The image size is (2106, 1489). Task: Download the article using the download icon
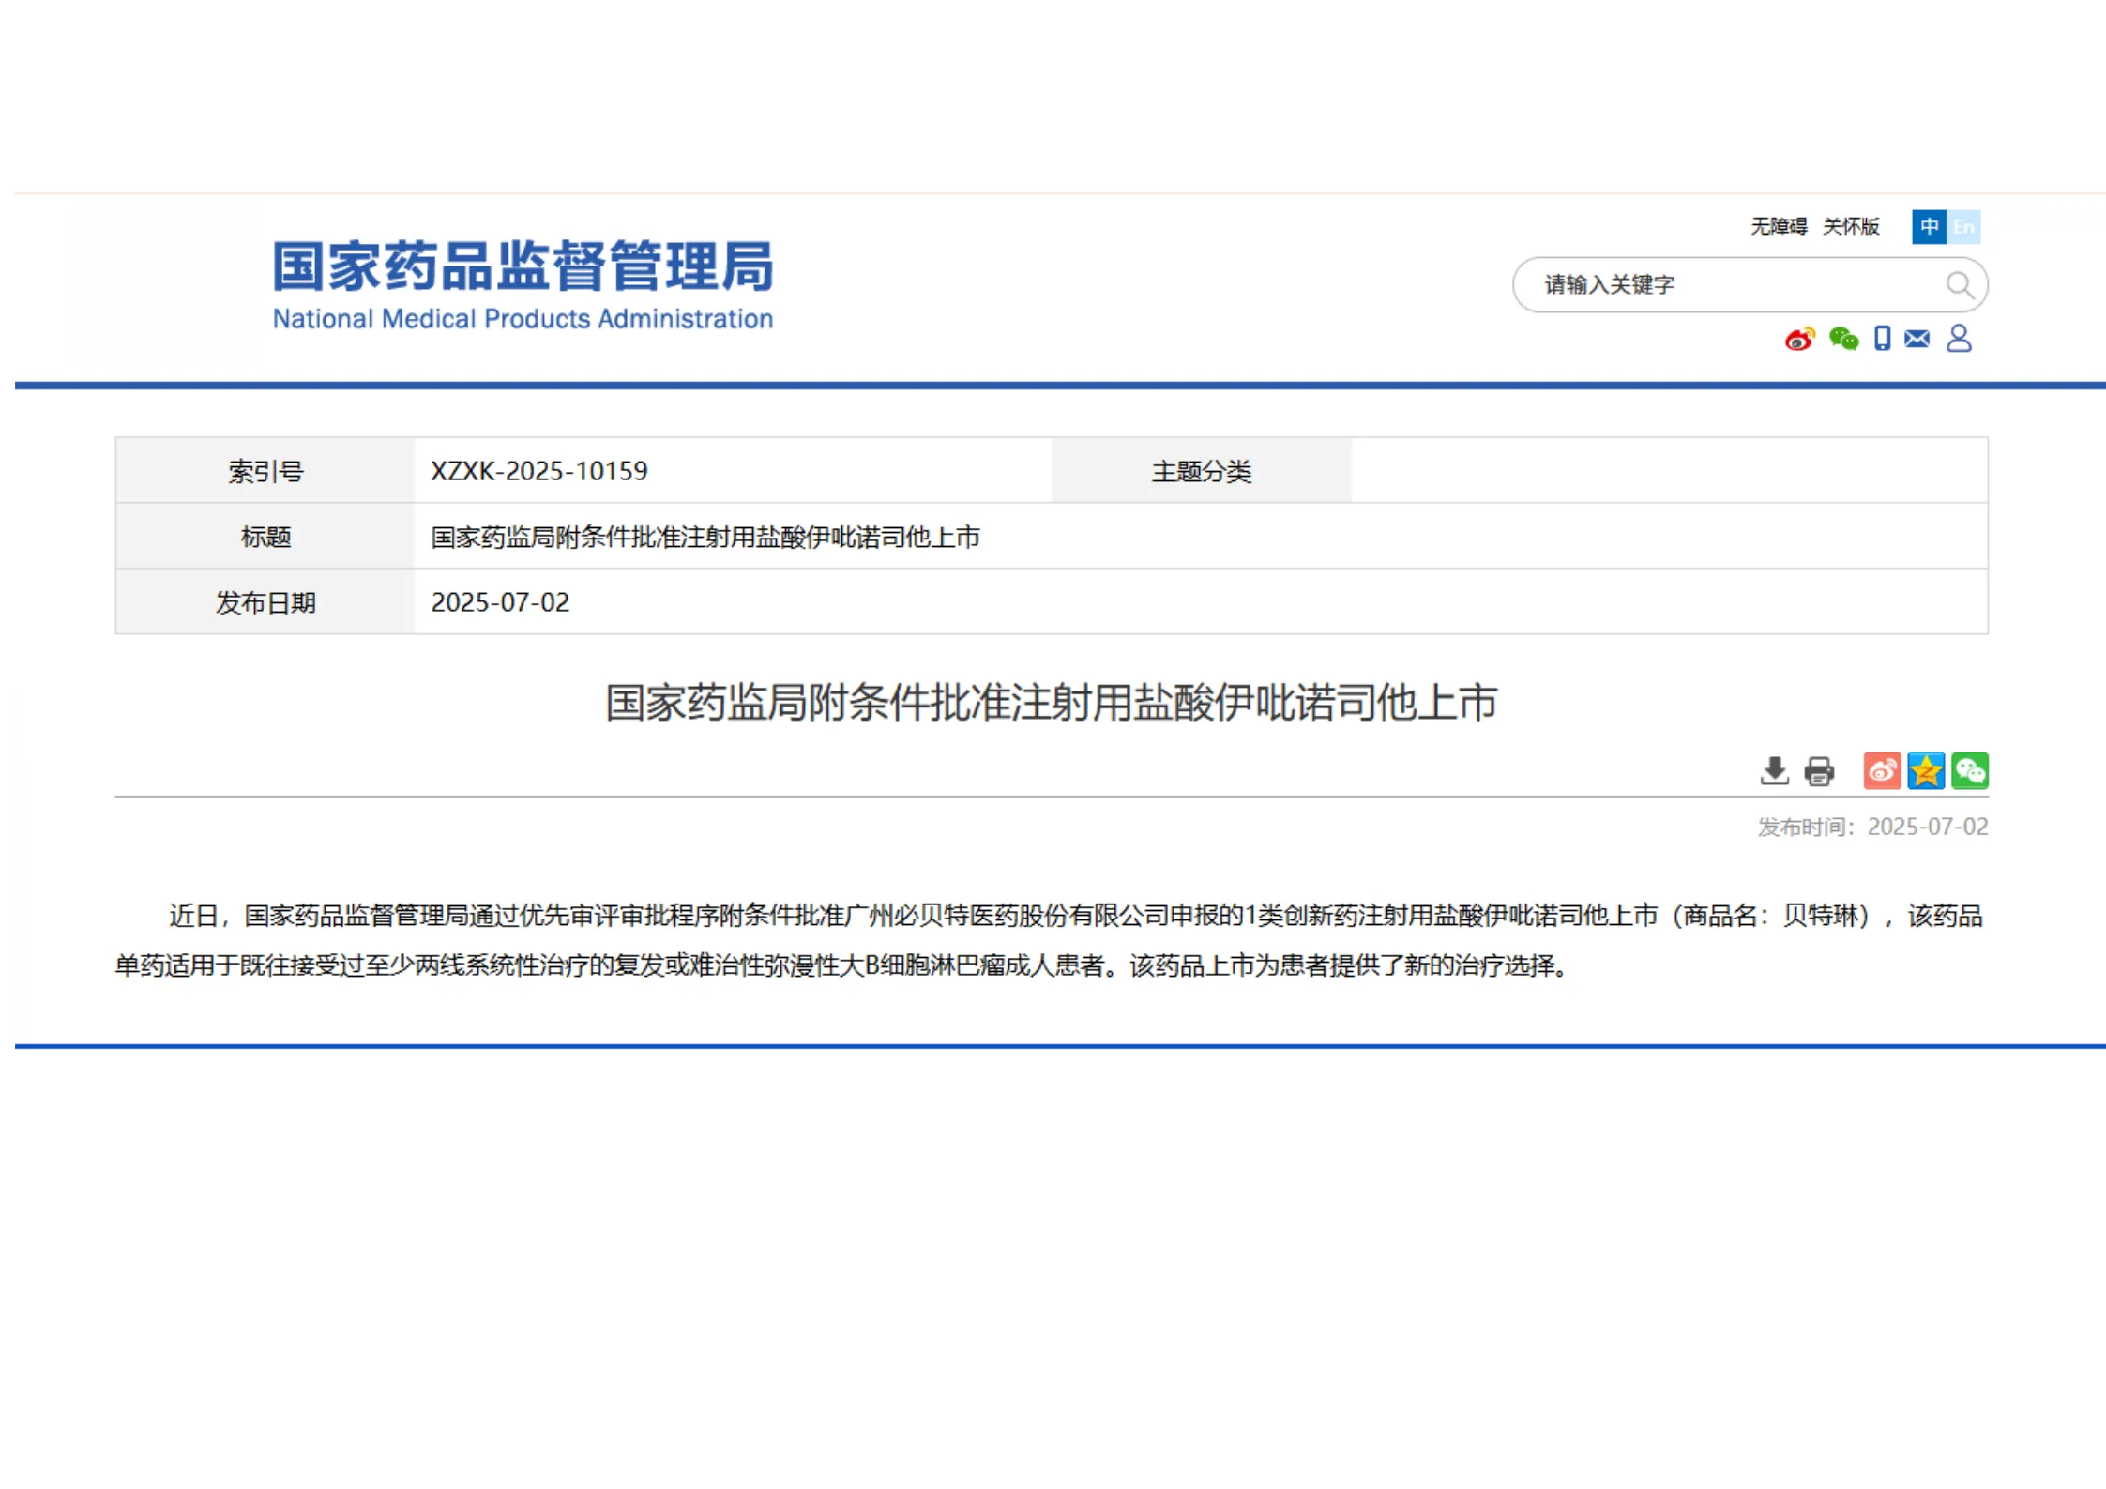1775,771
